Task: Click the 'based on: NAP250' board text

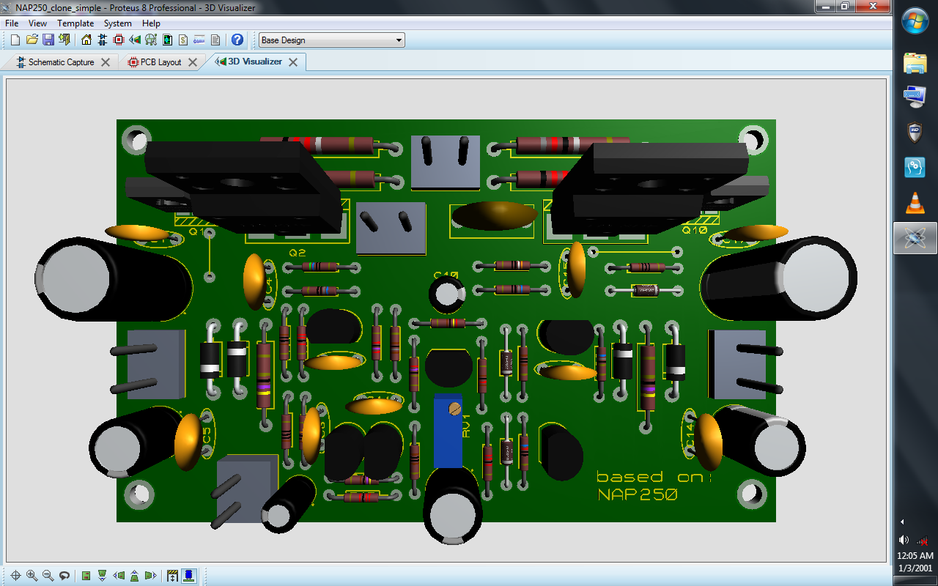Action: tap(654, 486)
